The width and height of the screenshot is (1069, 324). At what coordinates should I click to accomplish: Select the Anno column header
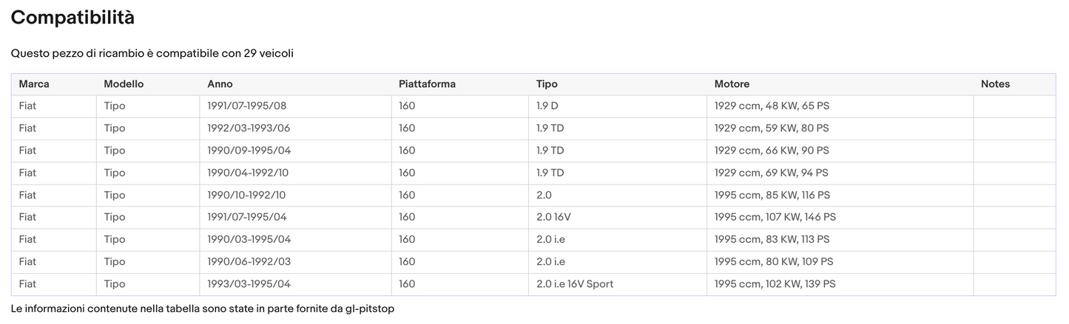(220, 84)
